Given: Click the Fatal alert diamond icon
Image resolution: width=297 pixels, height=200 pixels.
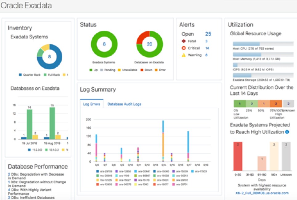Looking at the screenshot, I should [x=184, y=41].
